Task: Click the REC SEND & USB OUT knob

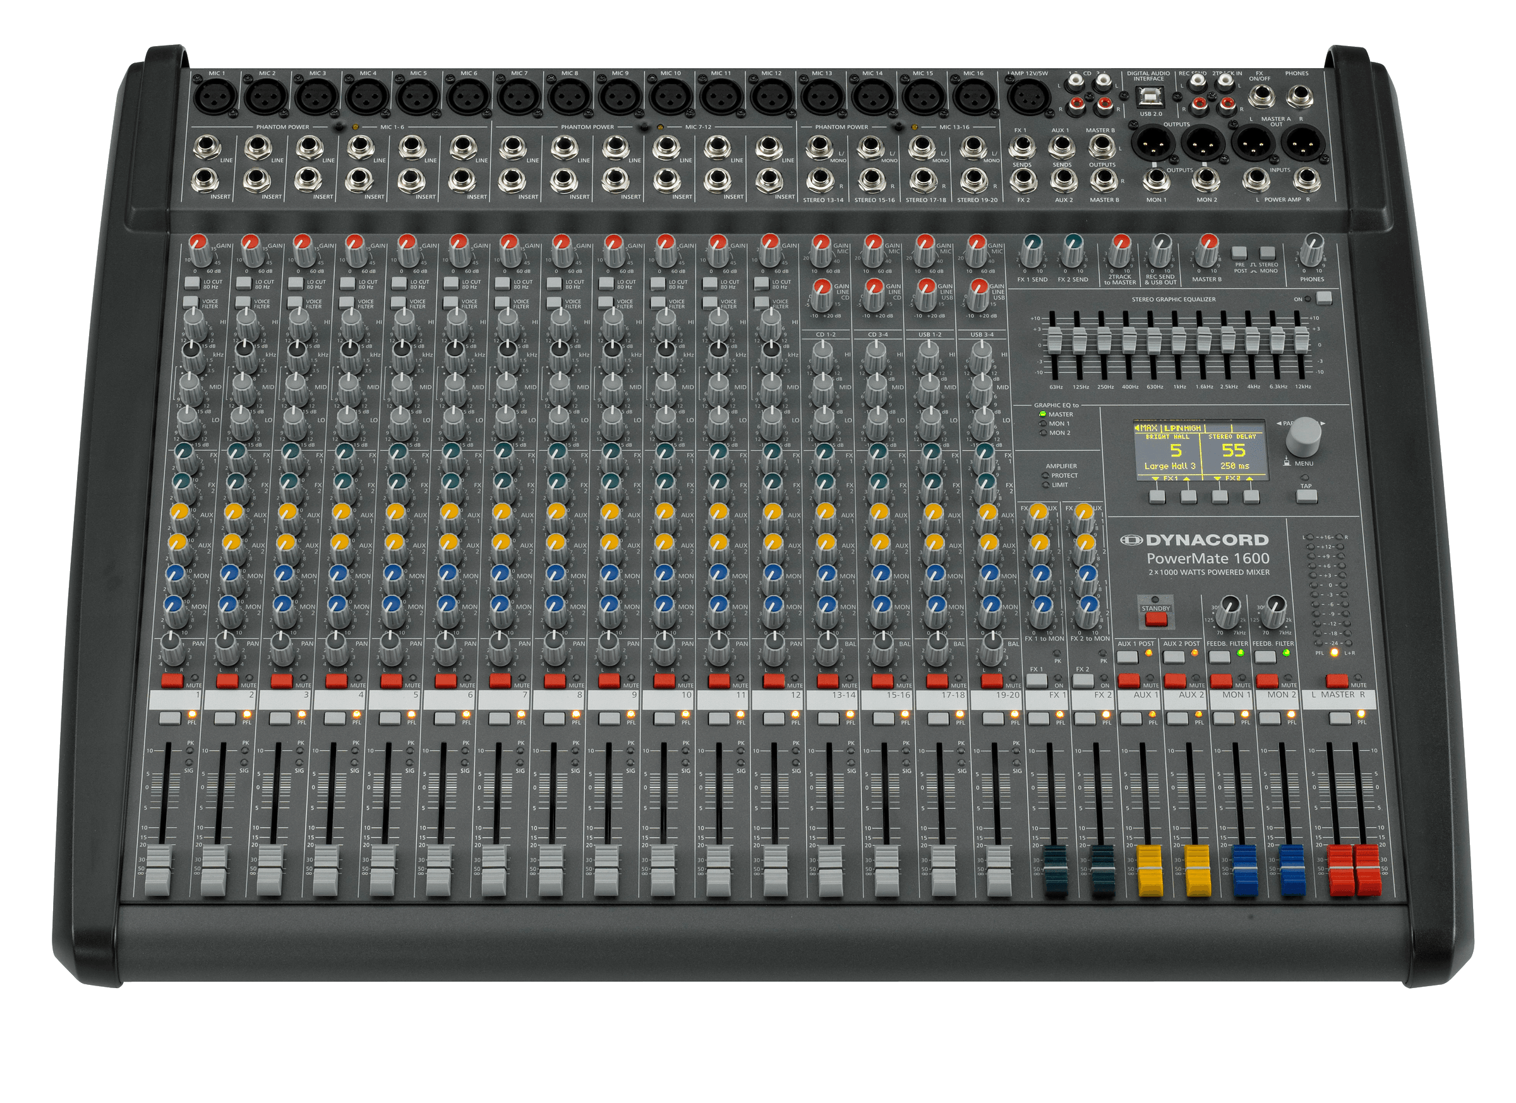Action: click(x=1162, y=250)
